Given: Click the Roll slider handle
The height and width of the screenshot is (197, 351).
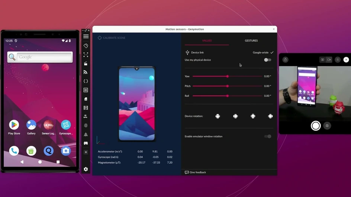Looking at the screenshot, I should 228,96.
